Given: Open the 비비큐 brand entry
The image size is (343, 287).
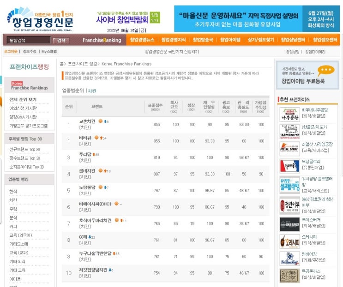Looking at the screenshot, I should point(85,138).
